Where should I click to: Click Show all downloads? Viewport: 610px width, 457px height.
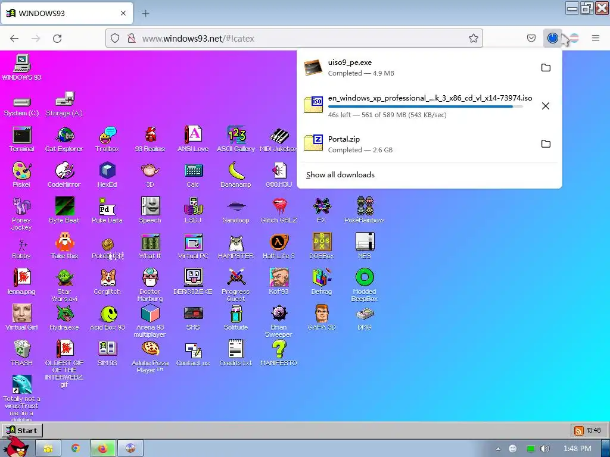tap(340, 175)
